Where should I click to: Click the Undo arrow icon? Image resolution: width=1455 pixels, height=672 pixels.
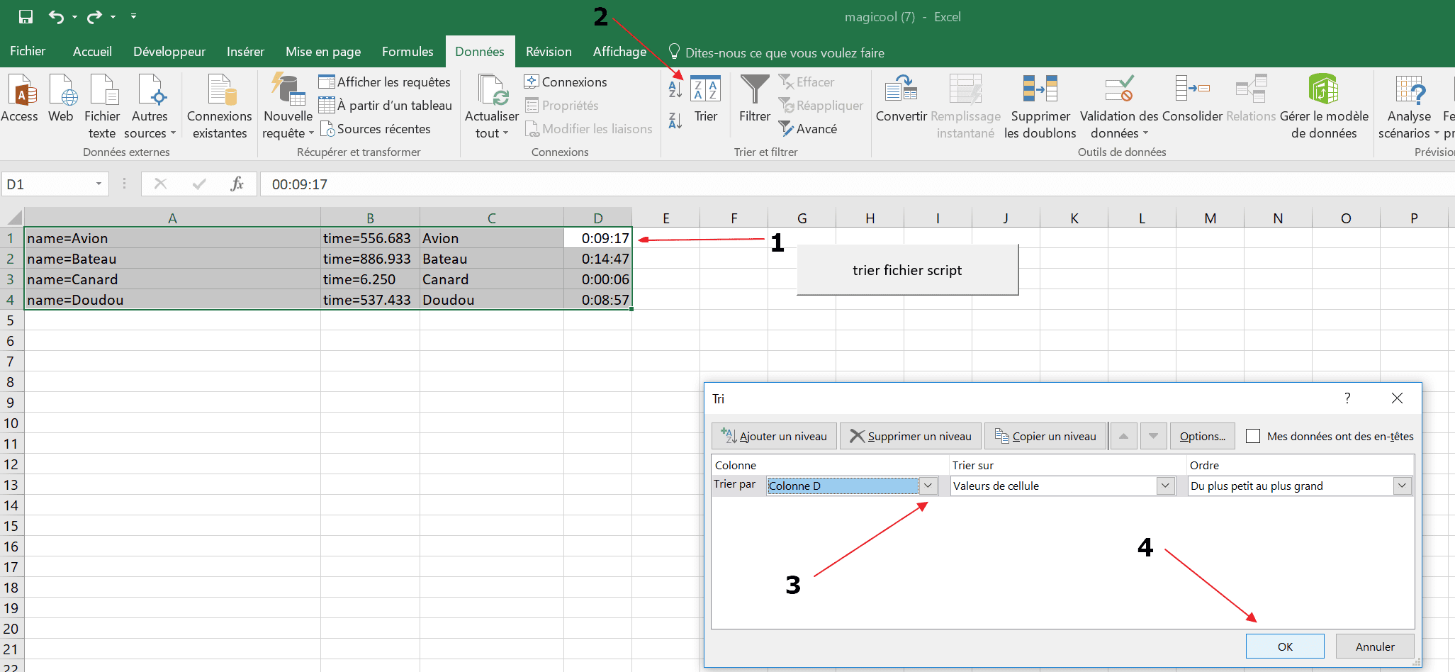pos(56,16)
